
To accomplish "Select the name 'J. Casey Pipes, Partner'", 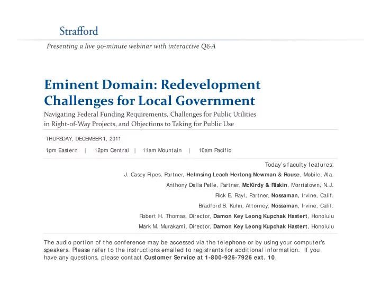I will 153,175.
